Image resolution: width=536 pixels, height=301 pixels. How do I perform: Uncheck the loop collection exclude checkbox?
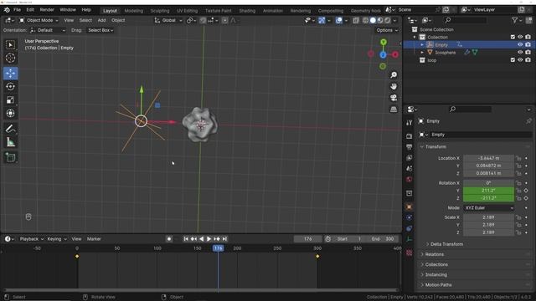point(513,60)
